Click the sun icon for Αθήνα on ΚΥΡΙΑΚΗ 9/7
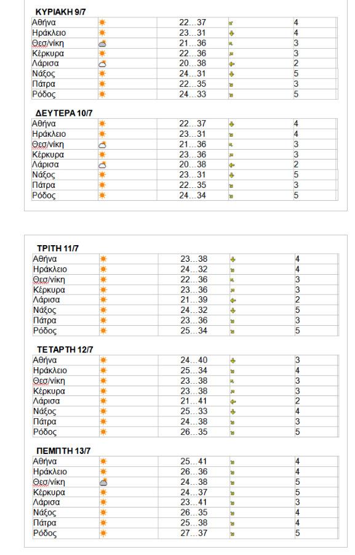 tap(102, 23)
